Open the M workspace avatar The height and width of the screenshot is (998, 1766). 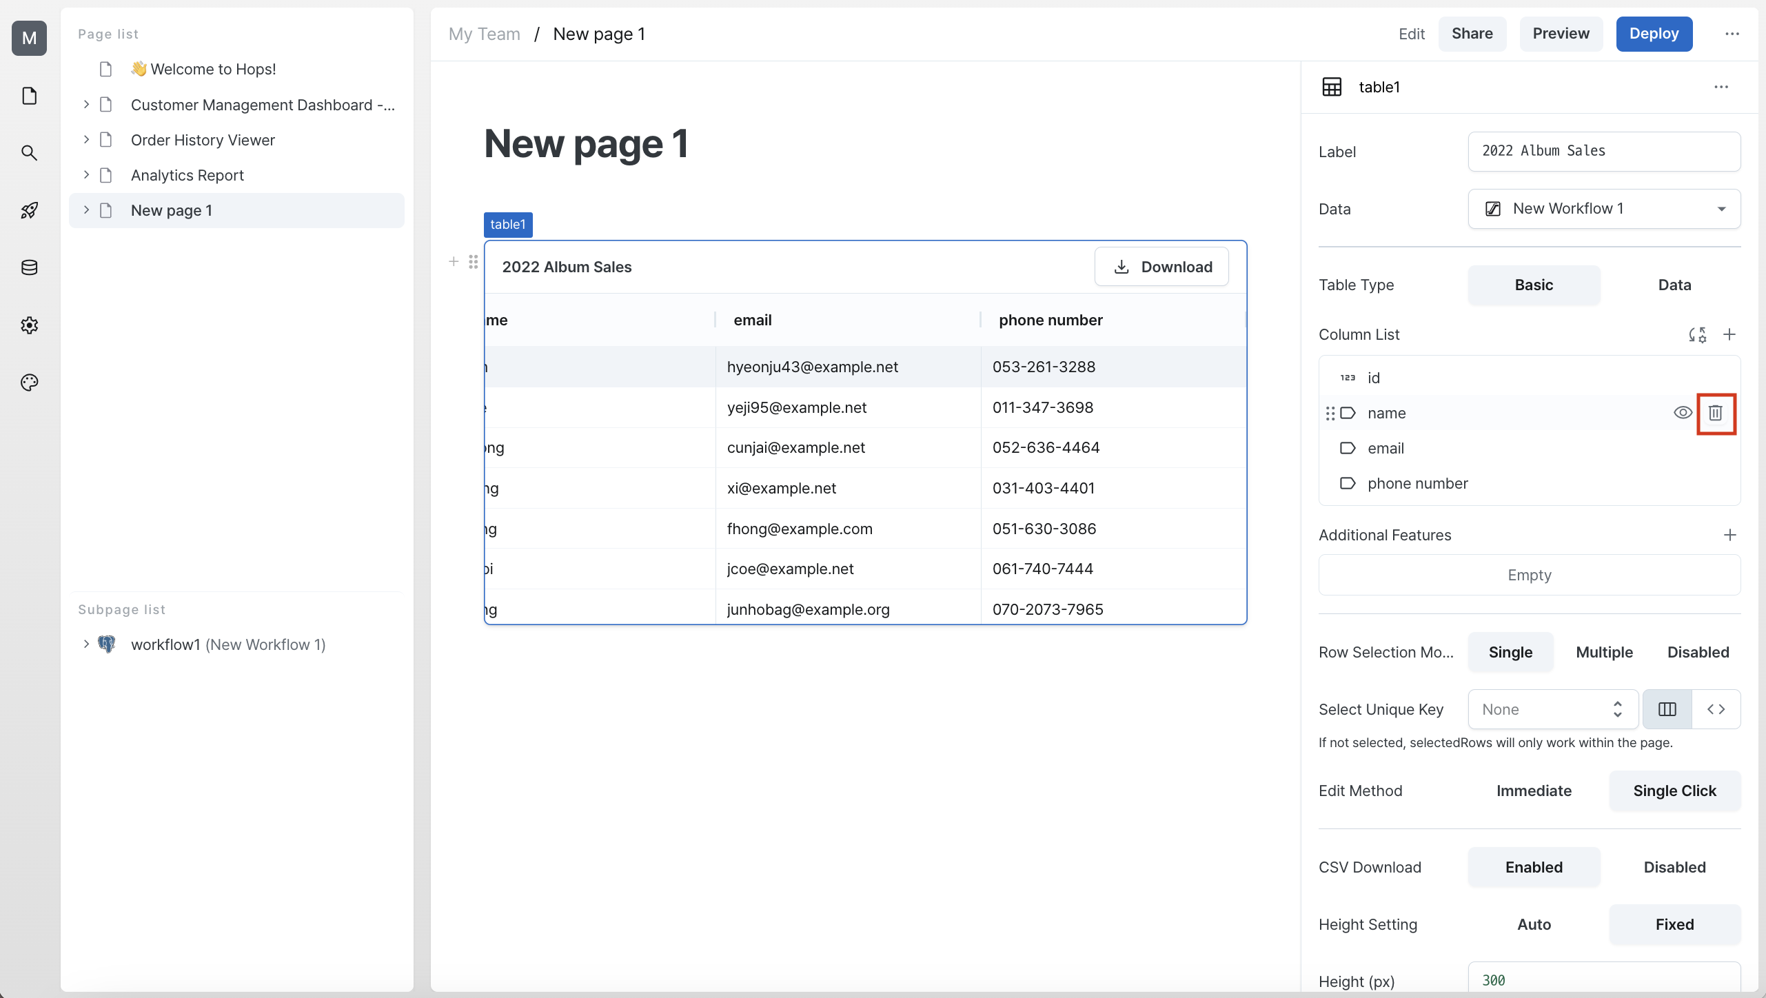[x=29, y=37]
